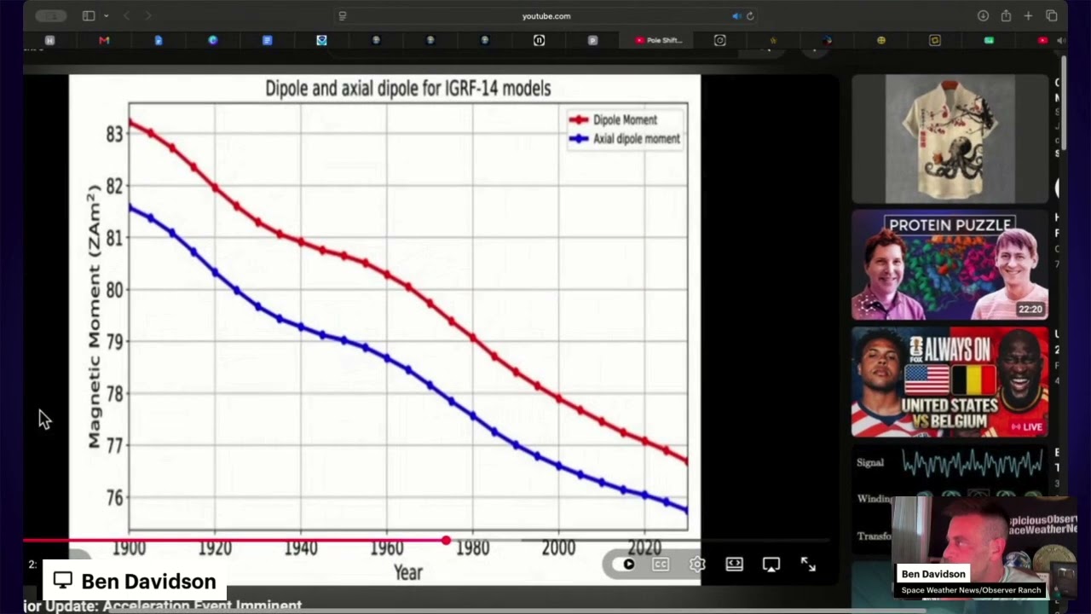Click the red video progress scrubber
The image size is (1091, 614).
click(446, 540)
